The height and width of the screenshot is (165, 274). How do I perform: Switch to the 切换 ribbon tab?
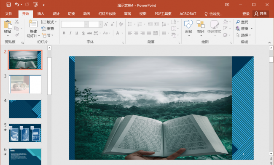71,13
